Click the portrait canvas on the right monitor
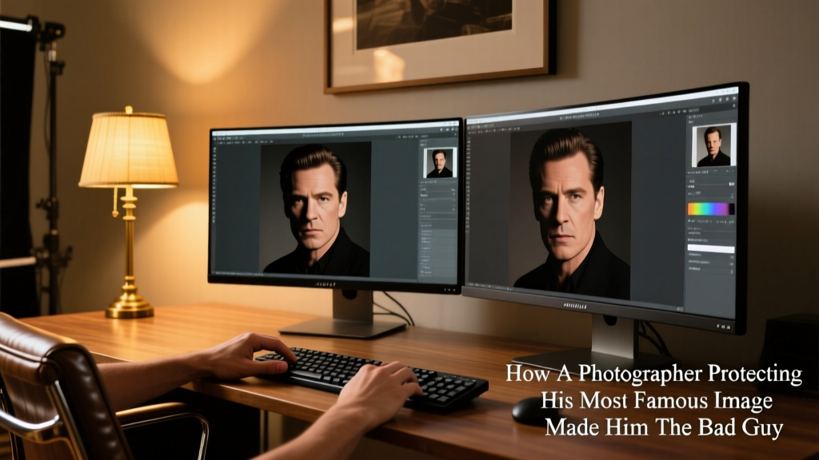The height and width of the screenshot is (460, 819). tap(570, 211)
